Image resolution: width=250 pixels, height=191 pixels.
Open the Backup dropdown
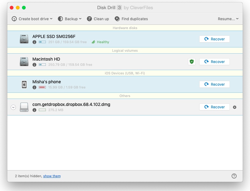click(x=70, y=19)
